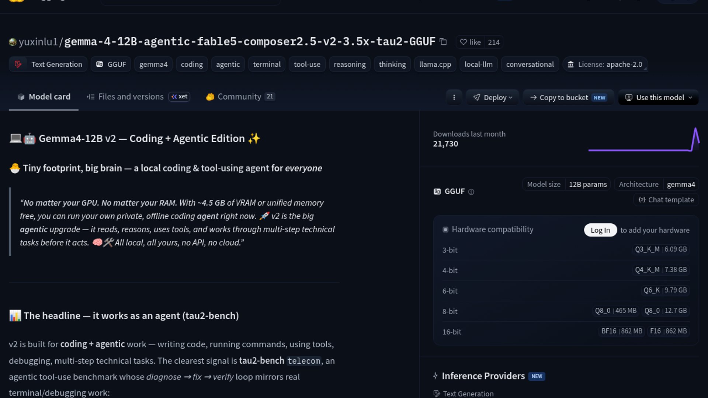The height and width of the screenshot is (398, 708).
Task: Copy model name with the copy icon
Action: point(443,42)
